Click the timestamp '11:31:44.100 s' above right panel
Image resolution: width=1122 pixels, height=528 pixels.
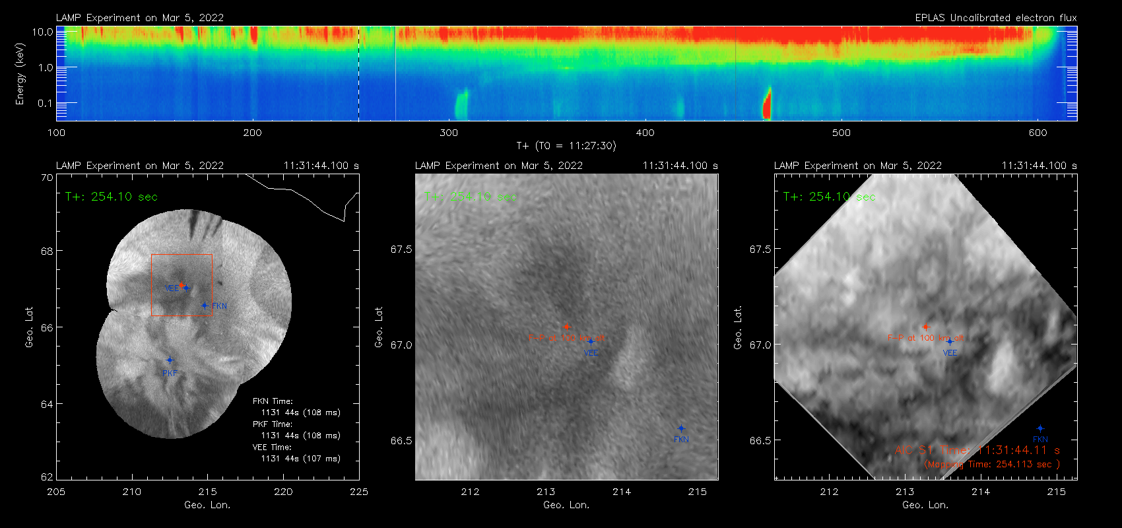point(1039,166)
